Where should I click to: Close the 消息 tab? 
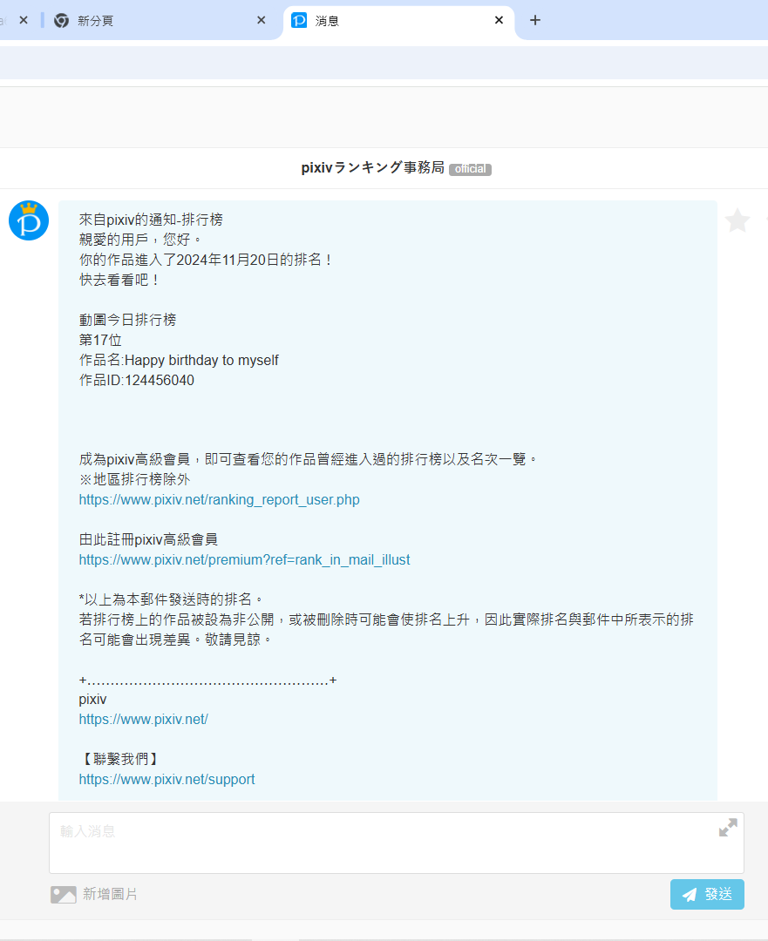pyautogui.click(x=499, y=20)
